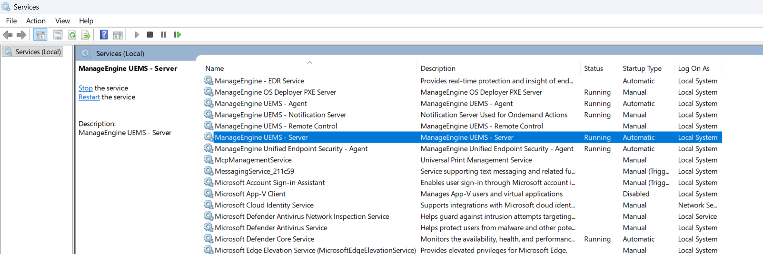Open the File menu
Viewport: 763px width, 254px height.
coord(11,21)
